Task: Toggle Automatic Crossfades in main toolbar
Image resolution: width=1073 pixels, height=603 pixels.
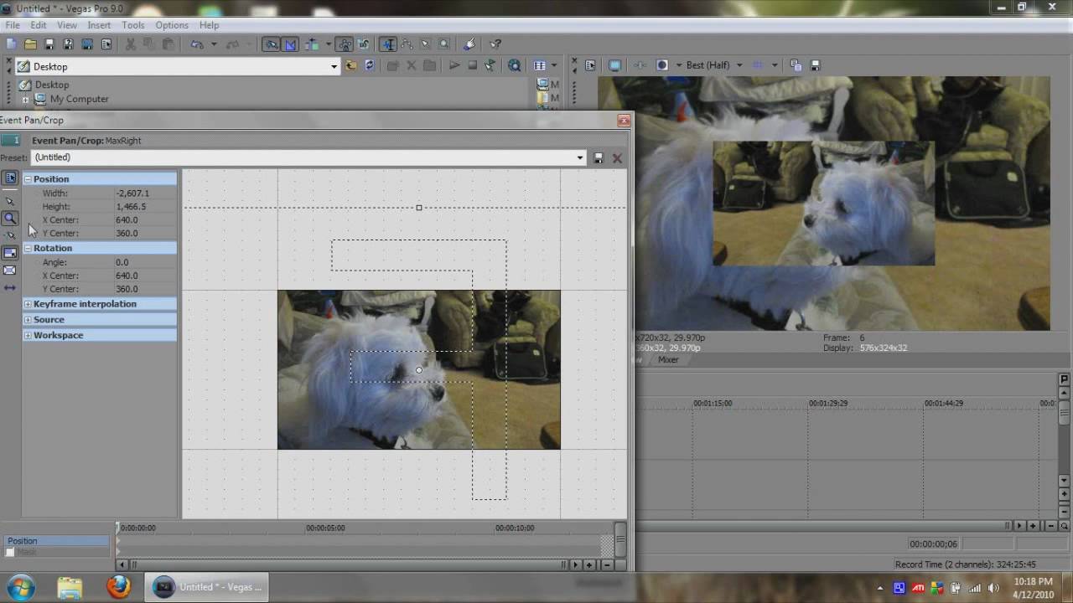Action: pyautogui.click(x=290, y=44)
